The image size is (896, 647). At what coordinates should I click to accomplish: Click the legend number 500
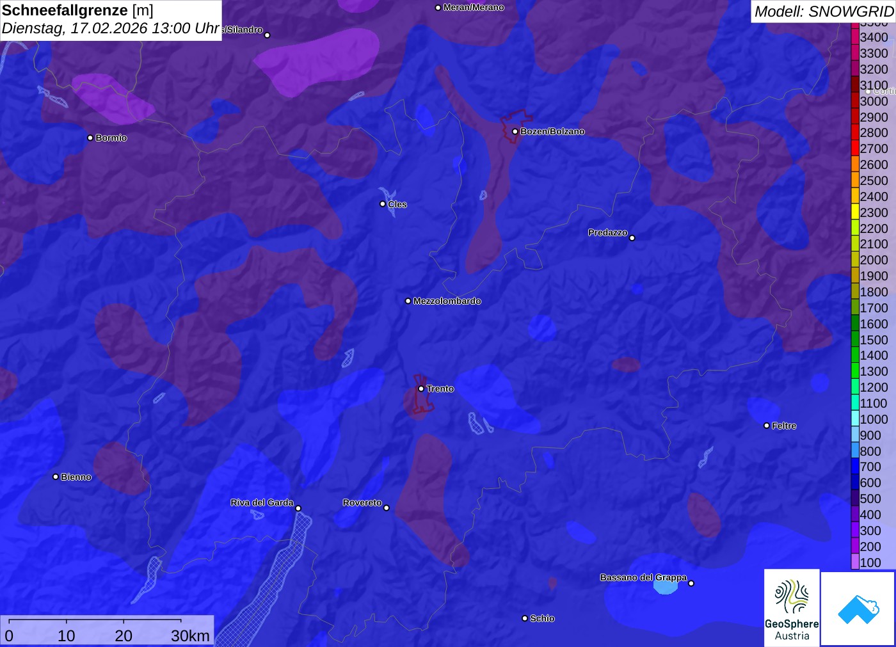click(870, 499)
